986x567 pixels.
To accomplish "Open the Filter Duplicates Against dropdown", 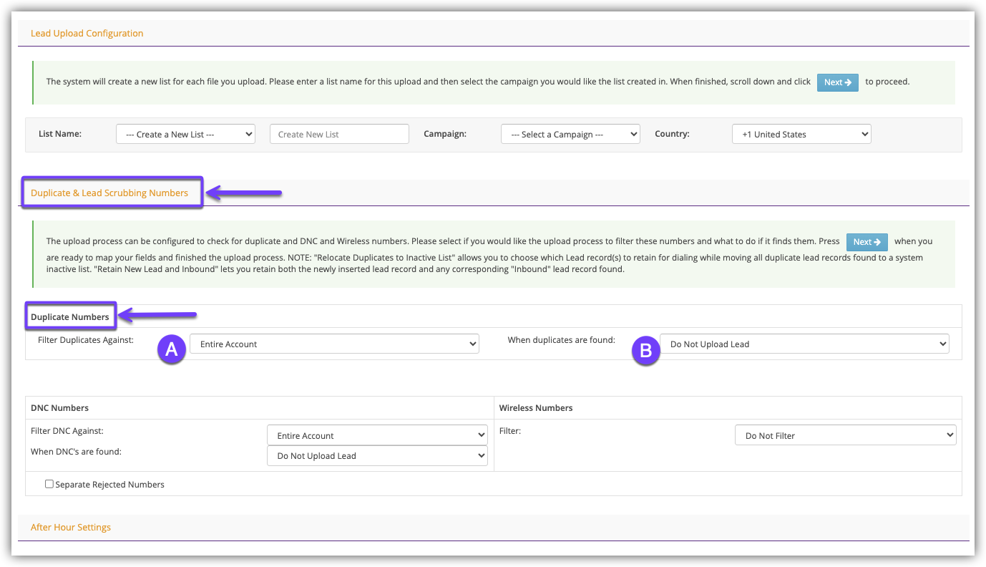I will pyautogui.click(x=333, y=344).
